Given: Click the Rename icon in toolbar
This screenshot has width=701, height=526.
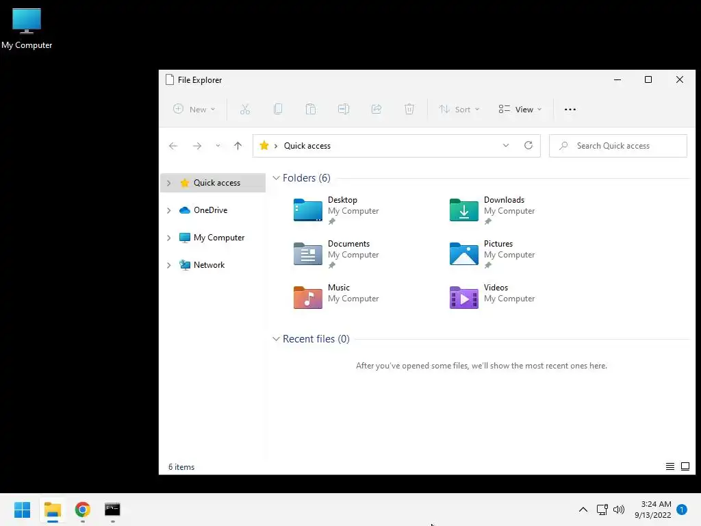Looking at the screenshot, I should point(344,109).
